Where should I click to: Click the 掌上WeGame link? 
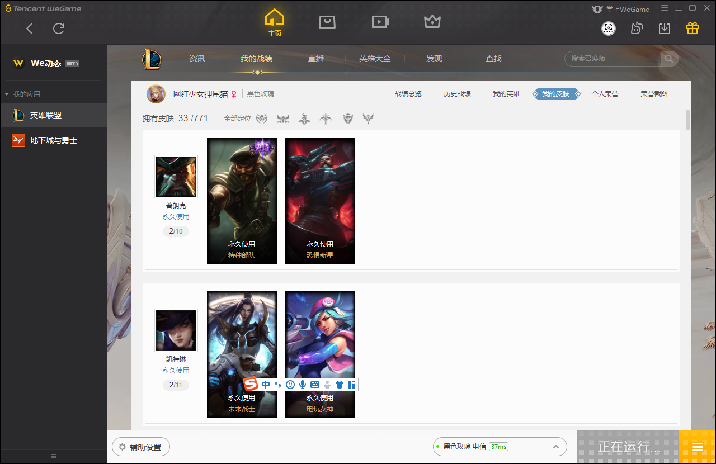[x=620, y=9]
